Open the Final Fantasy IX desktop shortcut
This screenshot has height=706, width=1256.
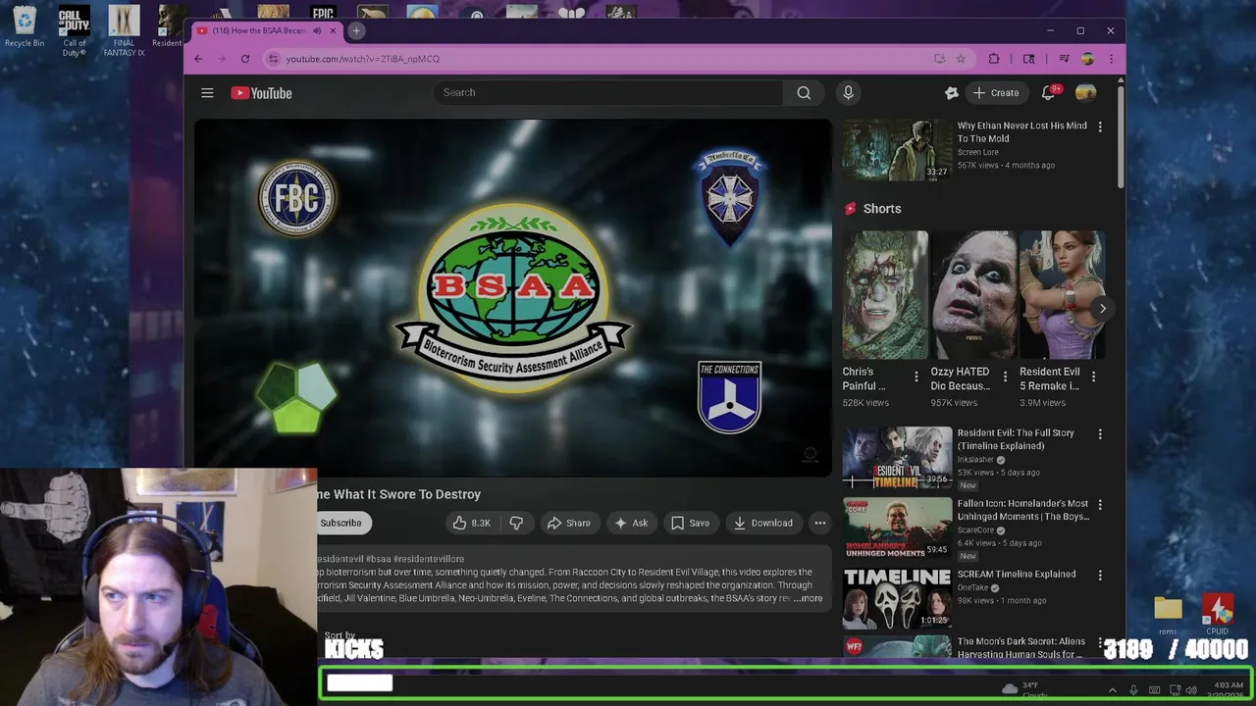124,30
